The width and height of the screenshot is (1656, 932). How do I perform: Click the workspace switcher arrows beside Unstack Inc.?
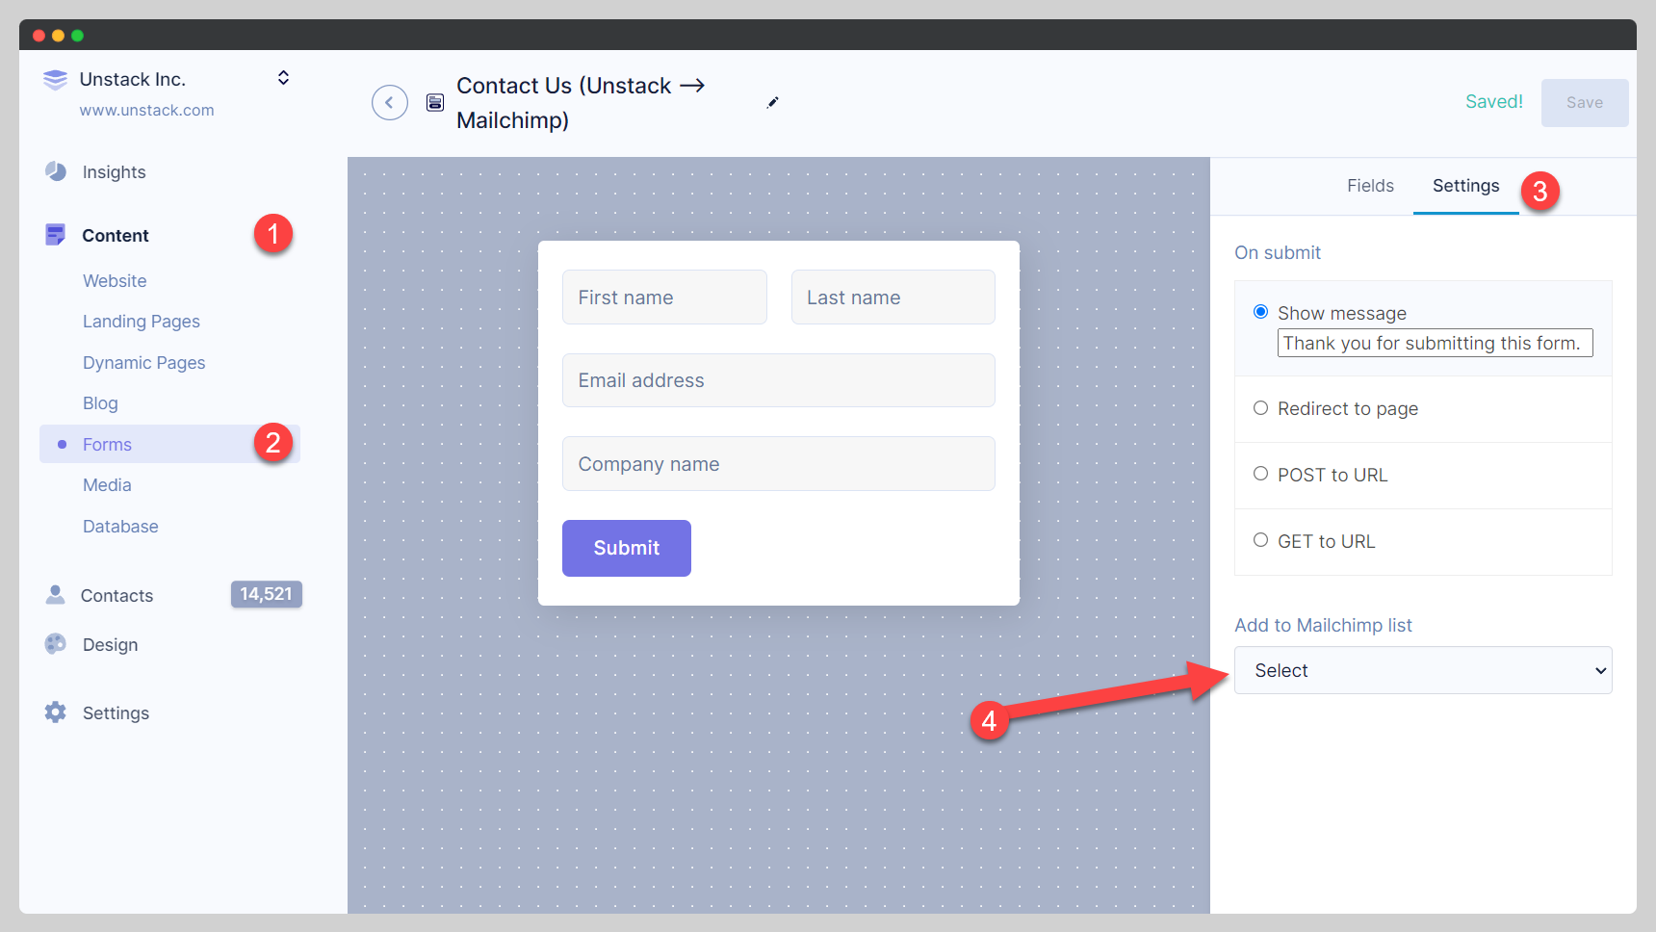[282, 77]
